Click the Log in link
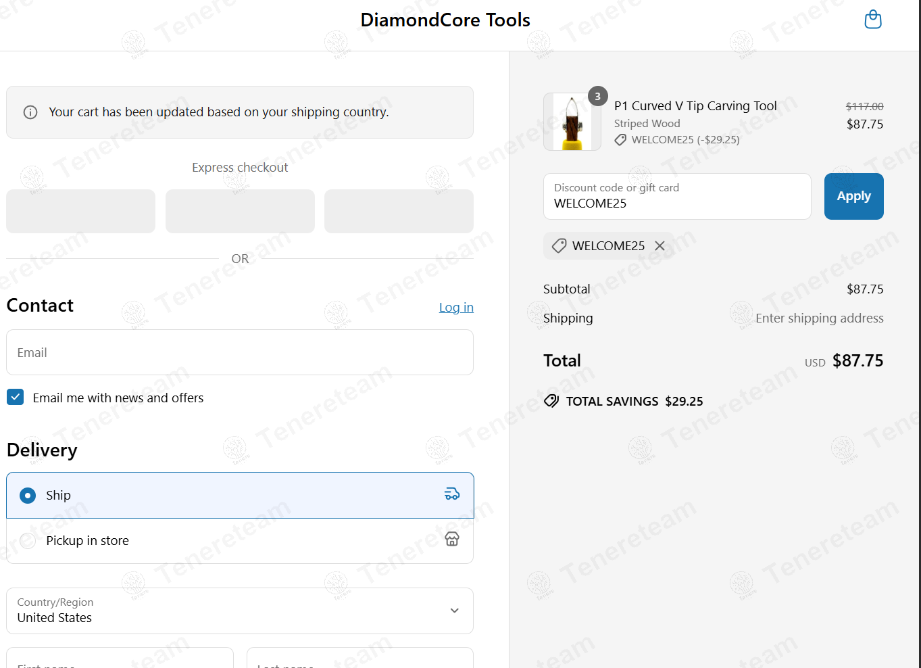 click(x=456, y=308)
